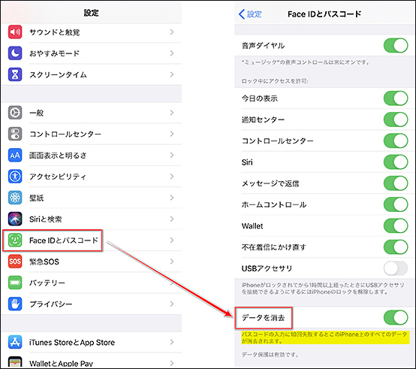Image resolution: width=416 pixels, height=369 pixels.
Task: Tap the Control Center switches icon
Action: pos(15,134)
